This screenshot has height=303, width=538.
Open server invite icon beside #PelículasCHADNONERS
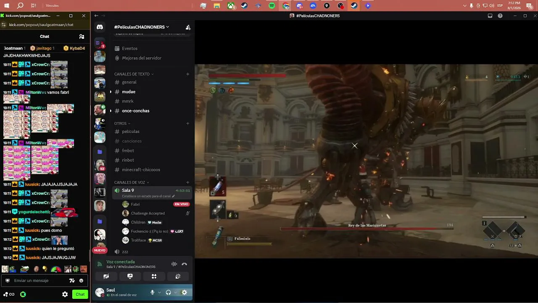click(188, 27)
